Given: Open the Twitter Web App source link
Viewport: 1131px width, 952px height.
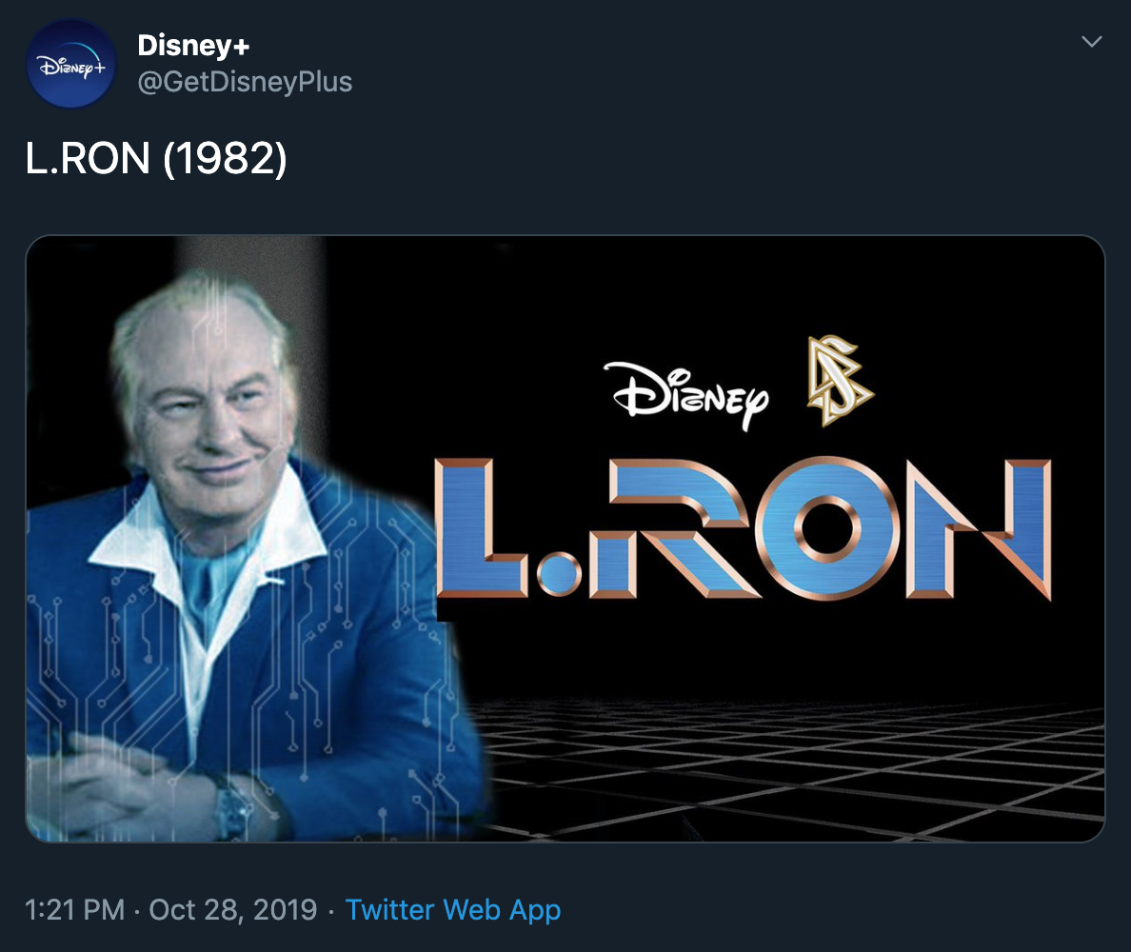Looking at the screenshot, I should 452,909.
